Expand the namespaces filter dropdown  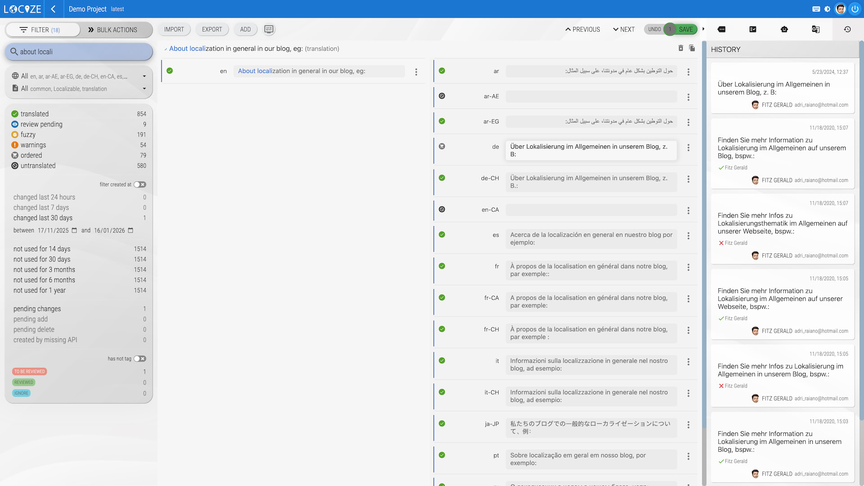(144, 89)
